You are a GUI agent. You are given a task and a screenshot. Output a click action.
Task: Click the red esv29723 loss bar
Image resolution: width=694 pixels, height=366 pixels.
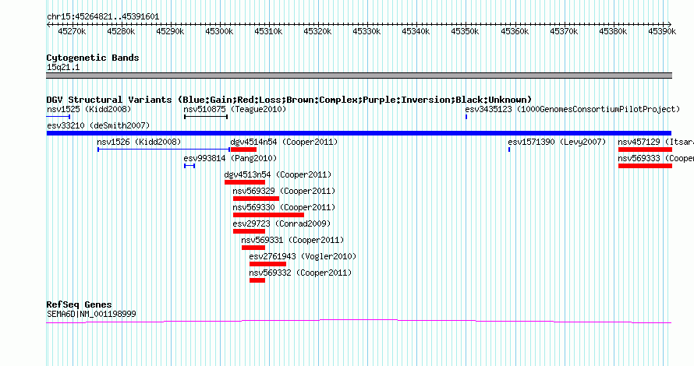[x=249, y=231]
